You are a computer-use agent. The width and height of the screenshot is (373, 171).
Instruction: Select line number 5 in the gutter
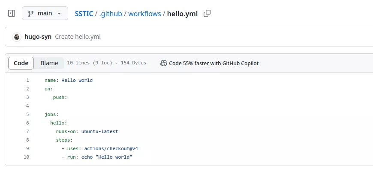click(27, 114)
